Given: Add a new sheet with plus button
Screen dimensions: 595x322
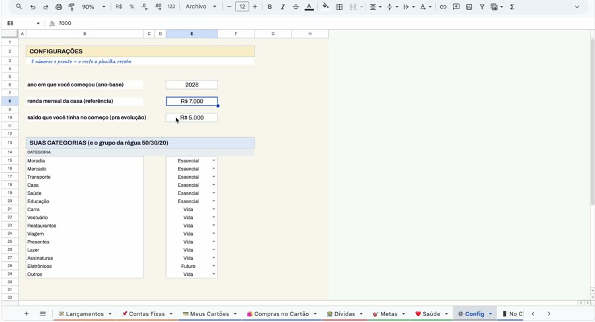Looking at the screenshot, I should [x=26, y=313].
